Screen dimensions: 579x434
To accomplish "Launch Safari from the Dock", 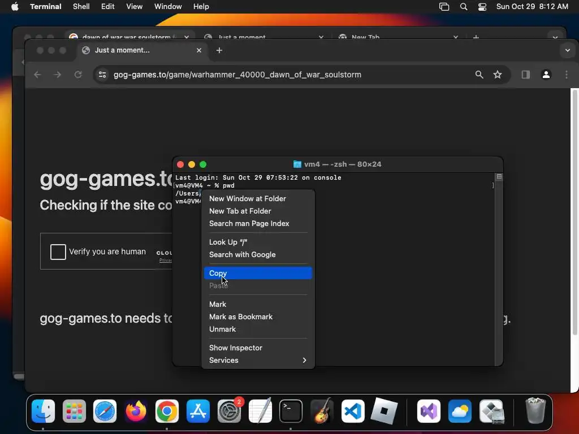I will [x=105, y=411].
